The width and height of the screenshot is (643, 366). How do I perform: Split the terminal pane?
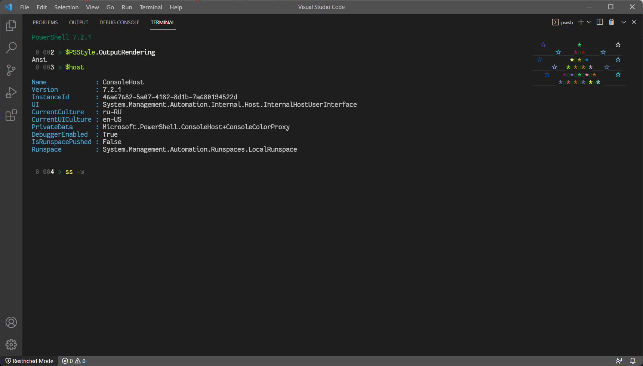click(x=600, y=22)
